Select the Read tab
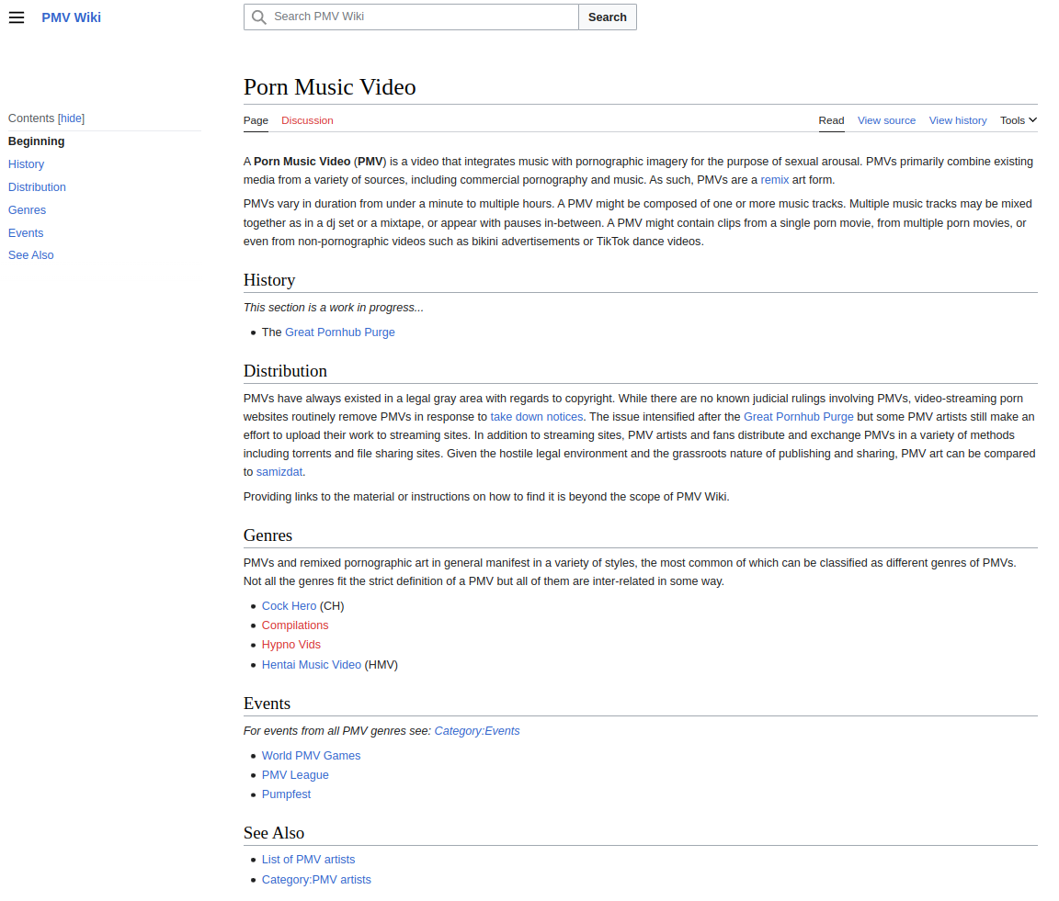This screenshot has width=1059, height=901. pyautogui.click(x=831, y=120)
